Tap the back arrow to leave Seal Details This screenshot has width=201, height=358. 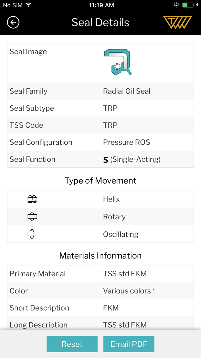tap(13, 22)
